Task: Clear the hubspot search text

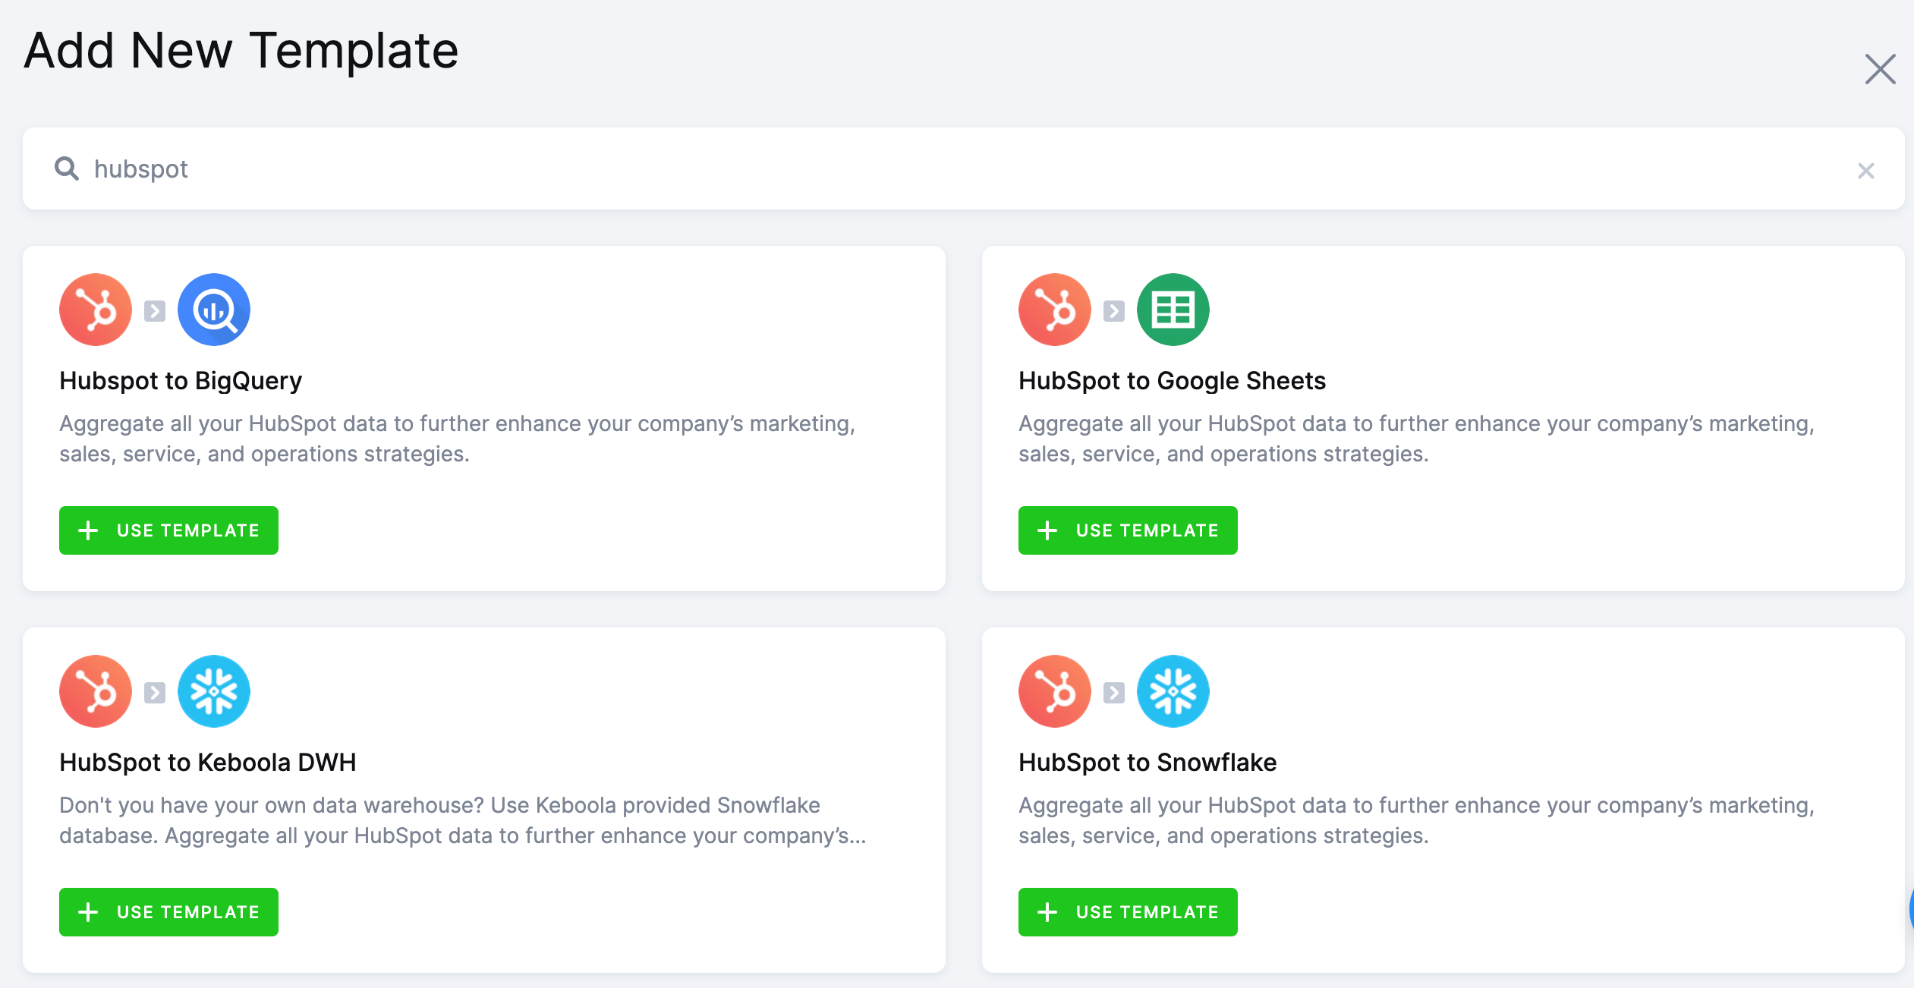Action: point(1865,171)
